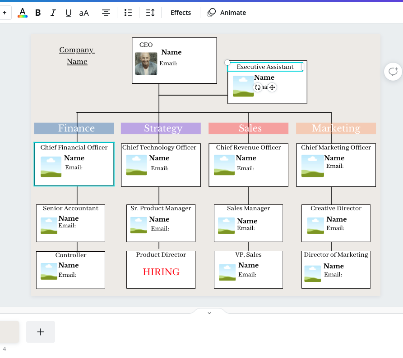The width and height of the screenshot is (403, 358).
Task: Select Sr. Product Manager title text
Action: (x=161, y=208)
